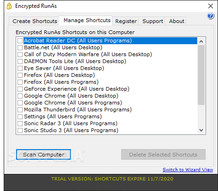Click the Scan Computer button

coord(43,155)
